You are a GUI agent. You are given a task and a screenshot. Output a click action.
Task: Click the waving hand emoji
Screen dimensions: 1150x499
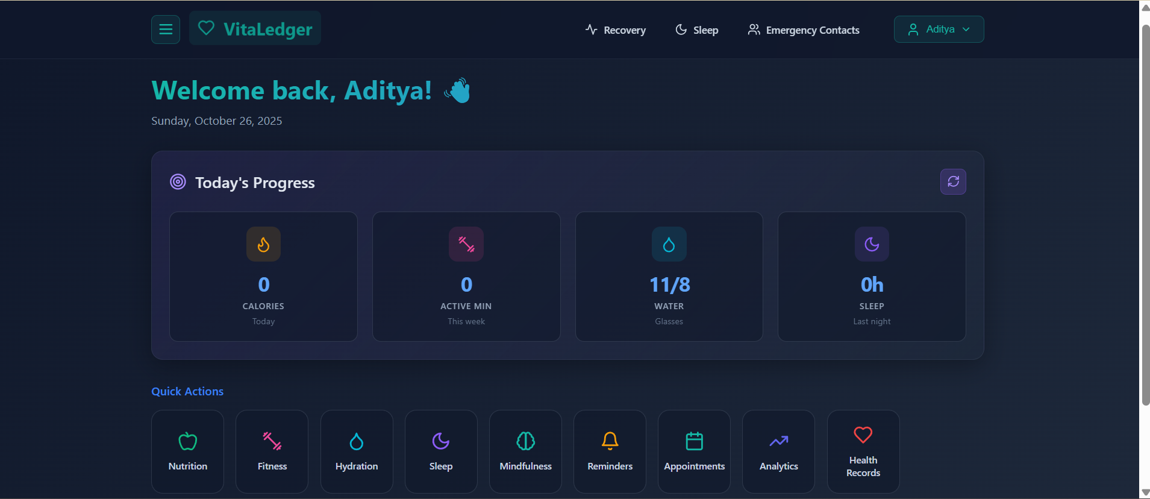pos(457,90)
